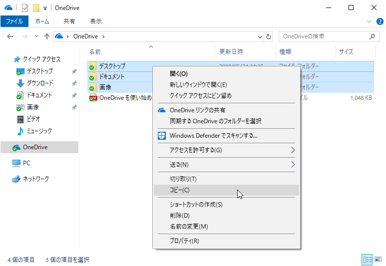Image resolution: width=386 pixels, height=266 pixels.
Task: Choose 削除(D) from context menu
Action: [x=226, y=216]
